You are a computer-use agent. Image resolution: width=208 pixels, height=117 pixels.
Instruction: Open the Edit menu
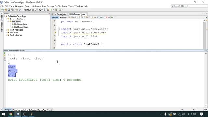coord(6,6)
